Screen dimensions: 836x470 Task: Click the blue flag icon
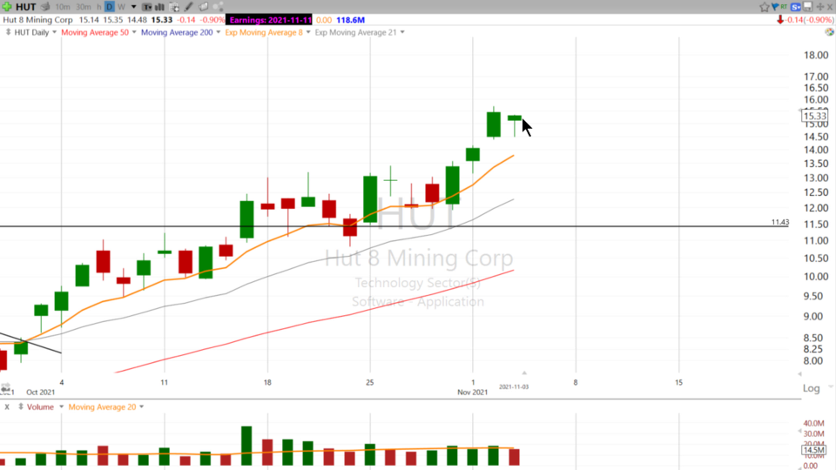point(775,7)
